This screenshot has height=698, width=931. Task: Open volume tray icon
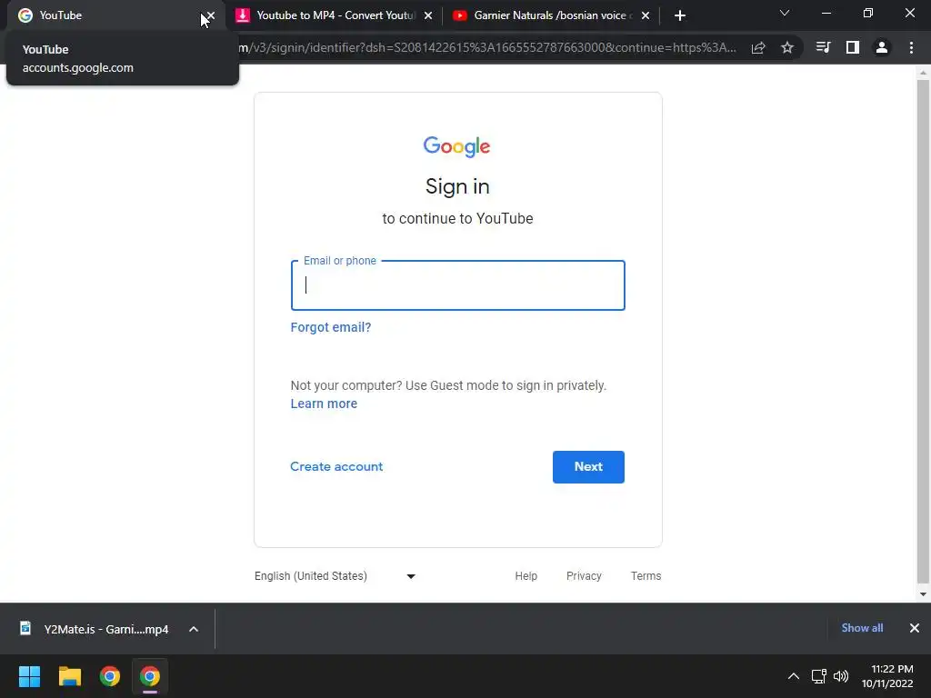tap(841, 676)
